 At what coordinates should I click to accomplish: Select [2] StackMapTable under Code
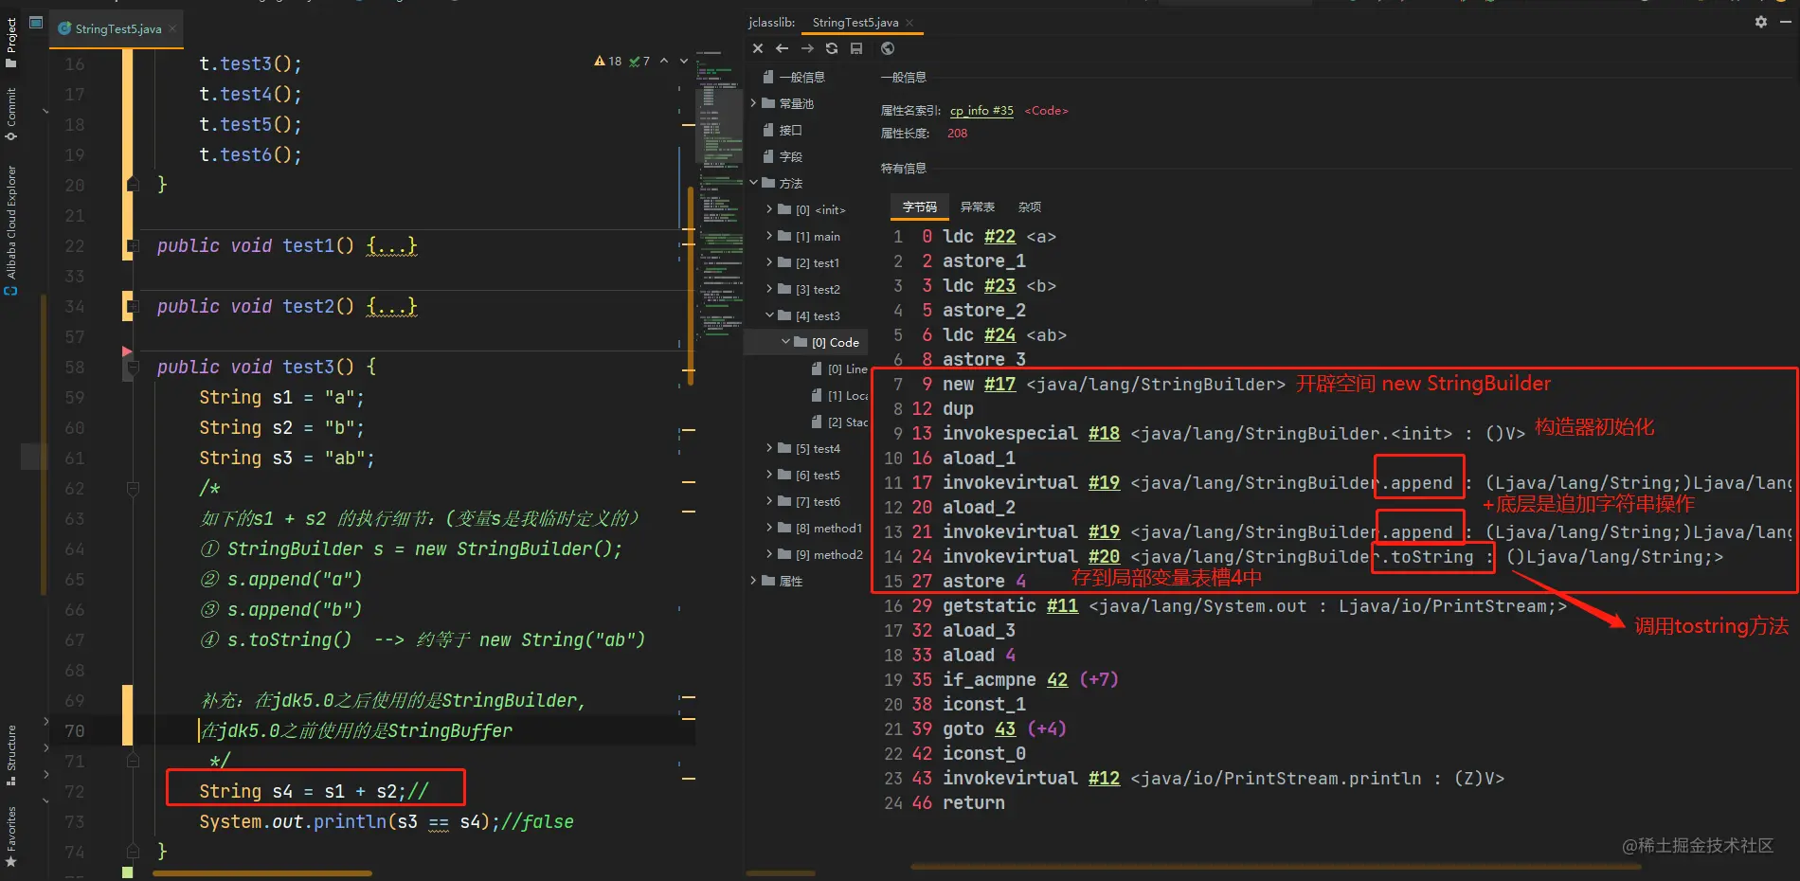pyautogui.click(x=839, y=422)
